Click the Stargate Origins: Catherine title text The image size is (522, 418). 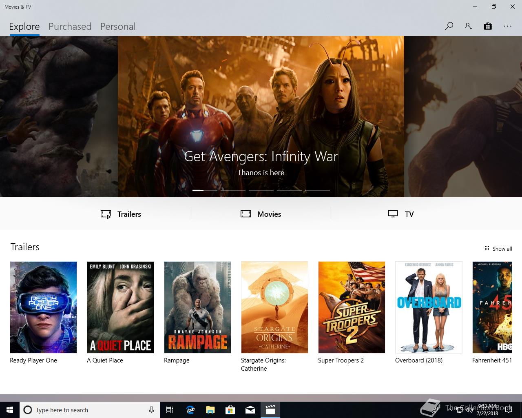point(263,365)
